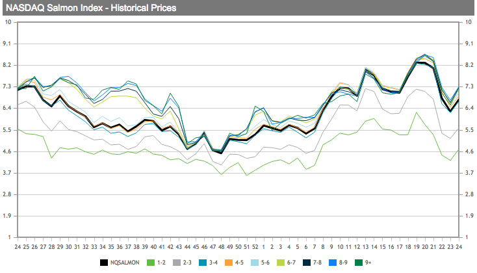Click the left axis value 8.2

6,65
